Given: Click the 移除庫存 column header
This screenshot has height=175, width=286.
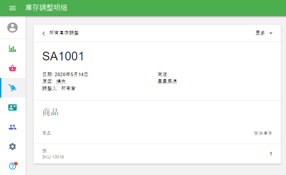Looking at the screenshot, I should pos(262,133).
